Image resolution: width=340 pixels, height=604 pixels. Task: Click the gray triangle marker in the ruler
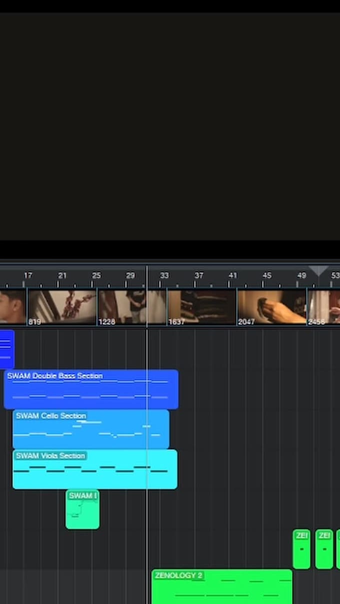click(318, 271)
